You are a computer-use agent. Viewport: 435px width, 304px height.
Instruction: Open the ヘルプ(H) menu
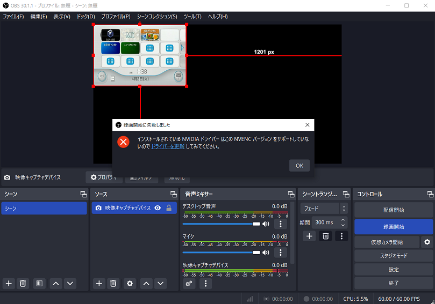[218, 17]
